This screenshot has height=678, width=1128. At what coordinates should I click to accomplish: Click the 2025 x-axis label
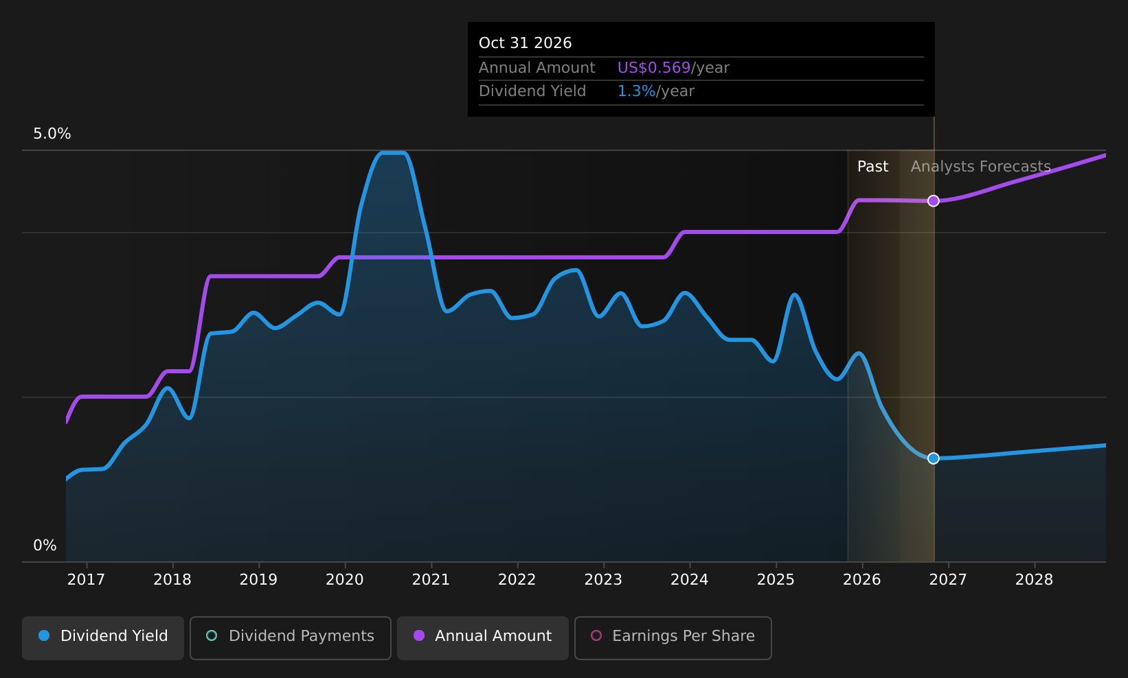click(x=776, y=580)
